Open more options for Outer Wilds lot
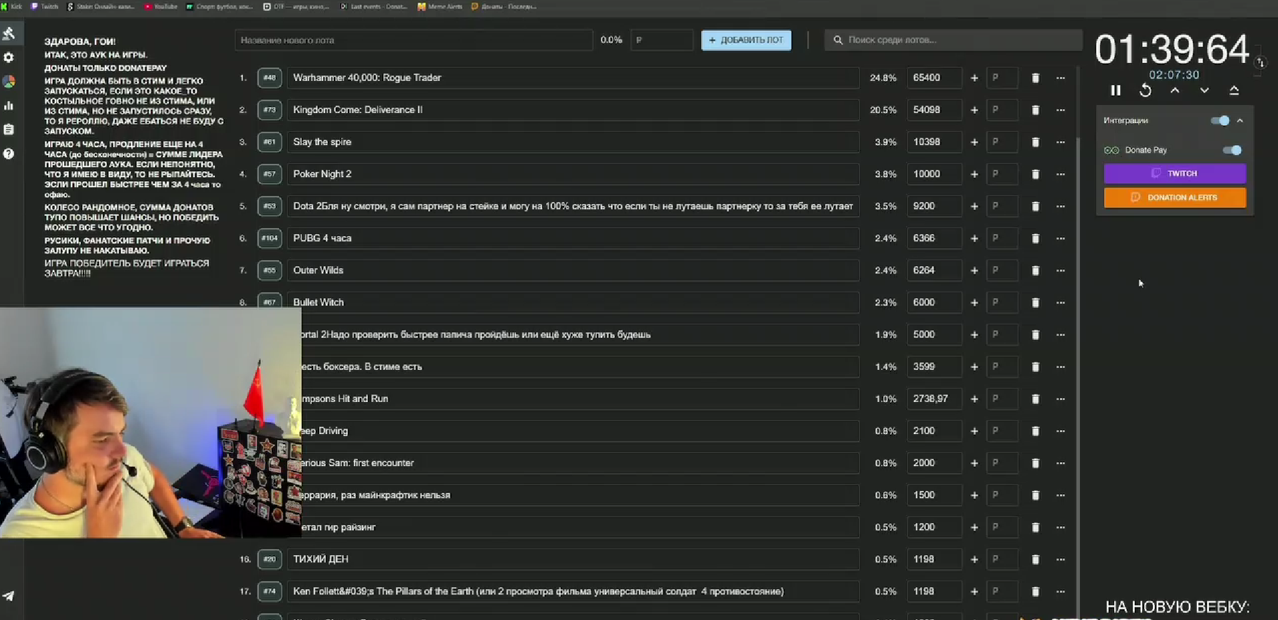Image resolution: width=1278 pixels, height=620 pixels. 1061,270
